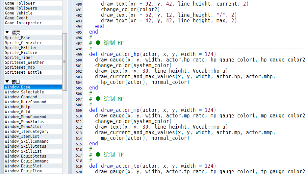Click the end keyword on line 515
Image resolution: width=305 pixels, height=174 pixels.
93,144
